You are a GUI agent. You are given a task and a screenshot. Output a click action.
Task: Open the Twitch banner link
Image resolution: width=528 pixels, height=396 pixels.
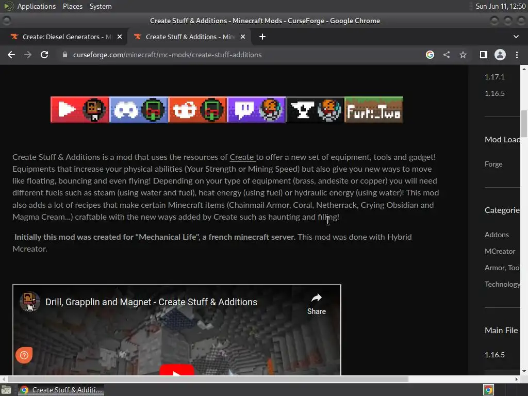coord(257,110)
